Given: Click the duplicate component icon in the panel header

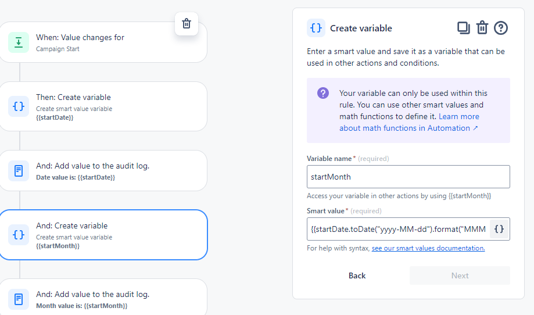Looking at the screenshot, I should [x=463, y=27].
